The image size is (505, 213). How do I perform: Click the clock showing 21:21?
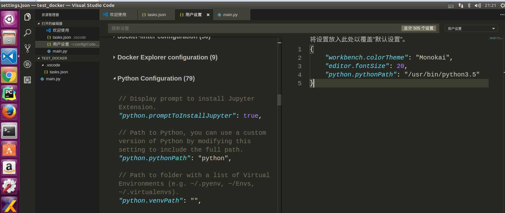click(491, 5)
